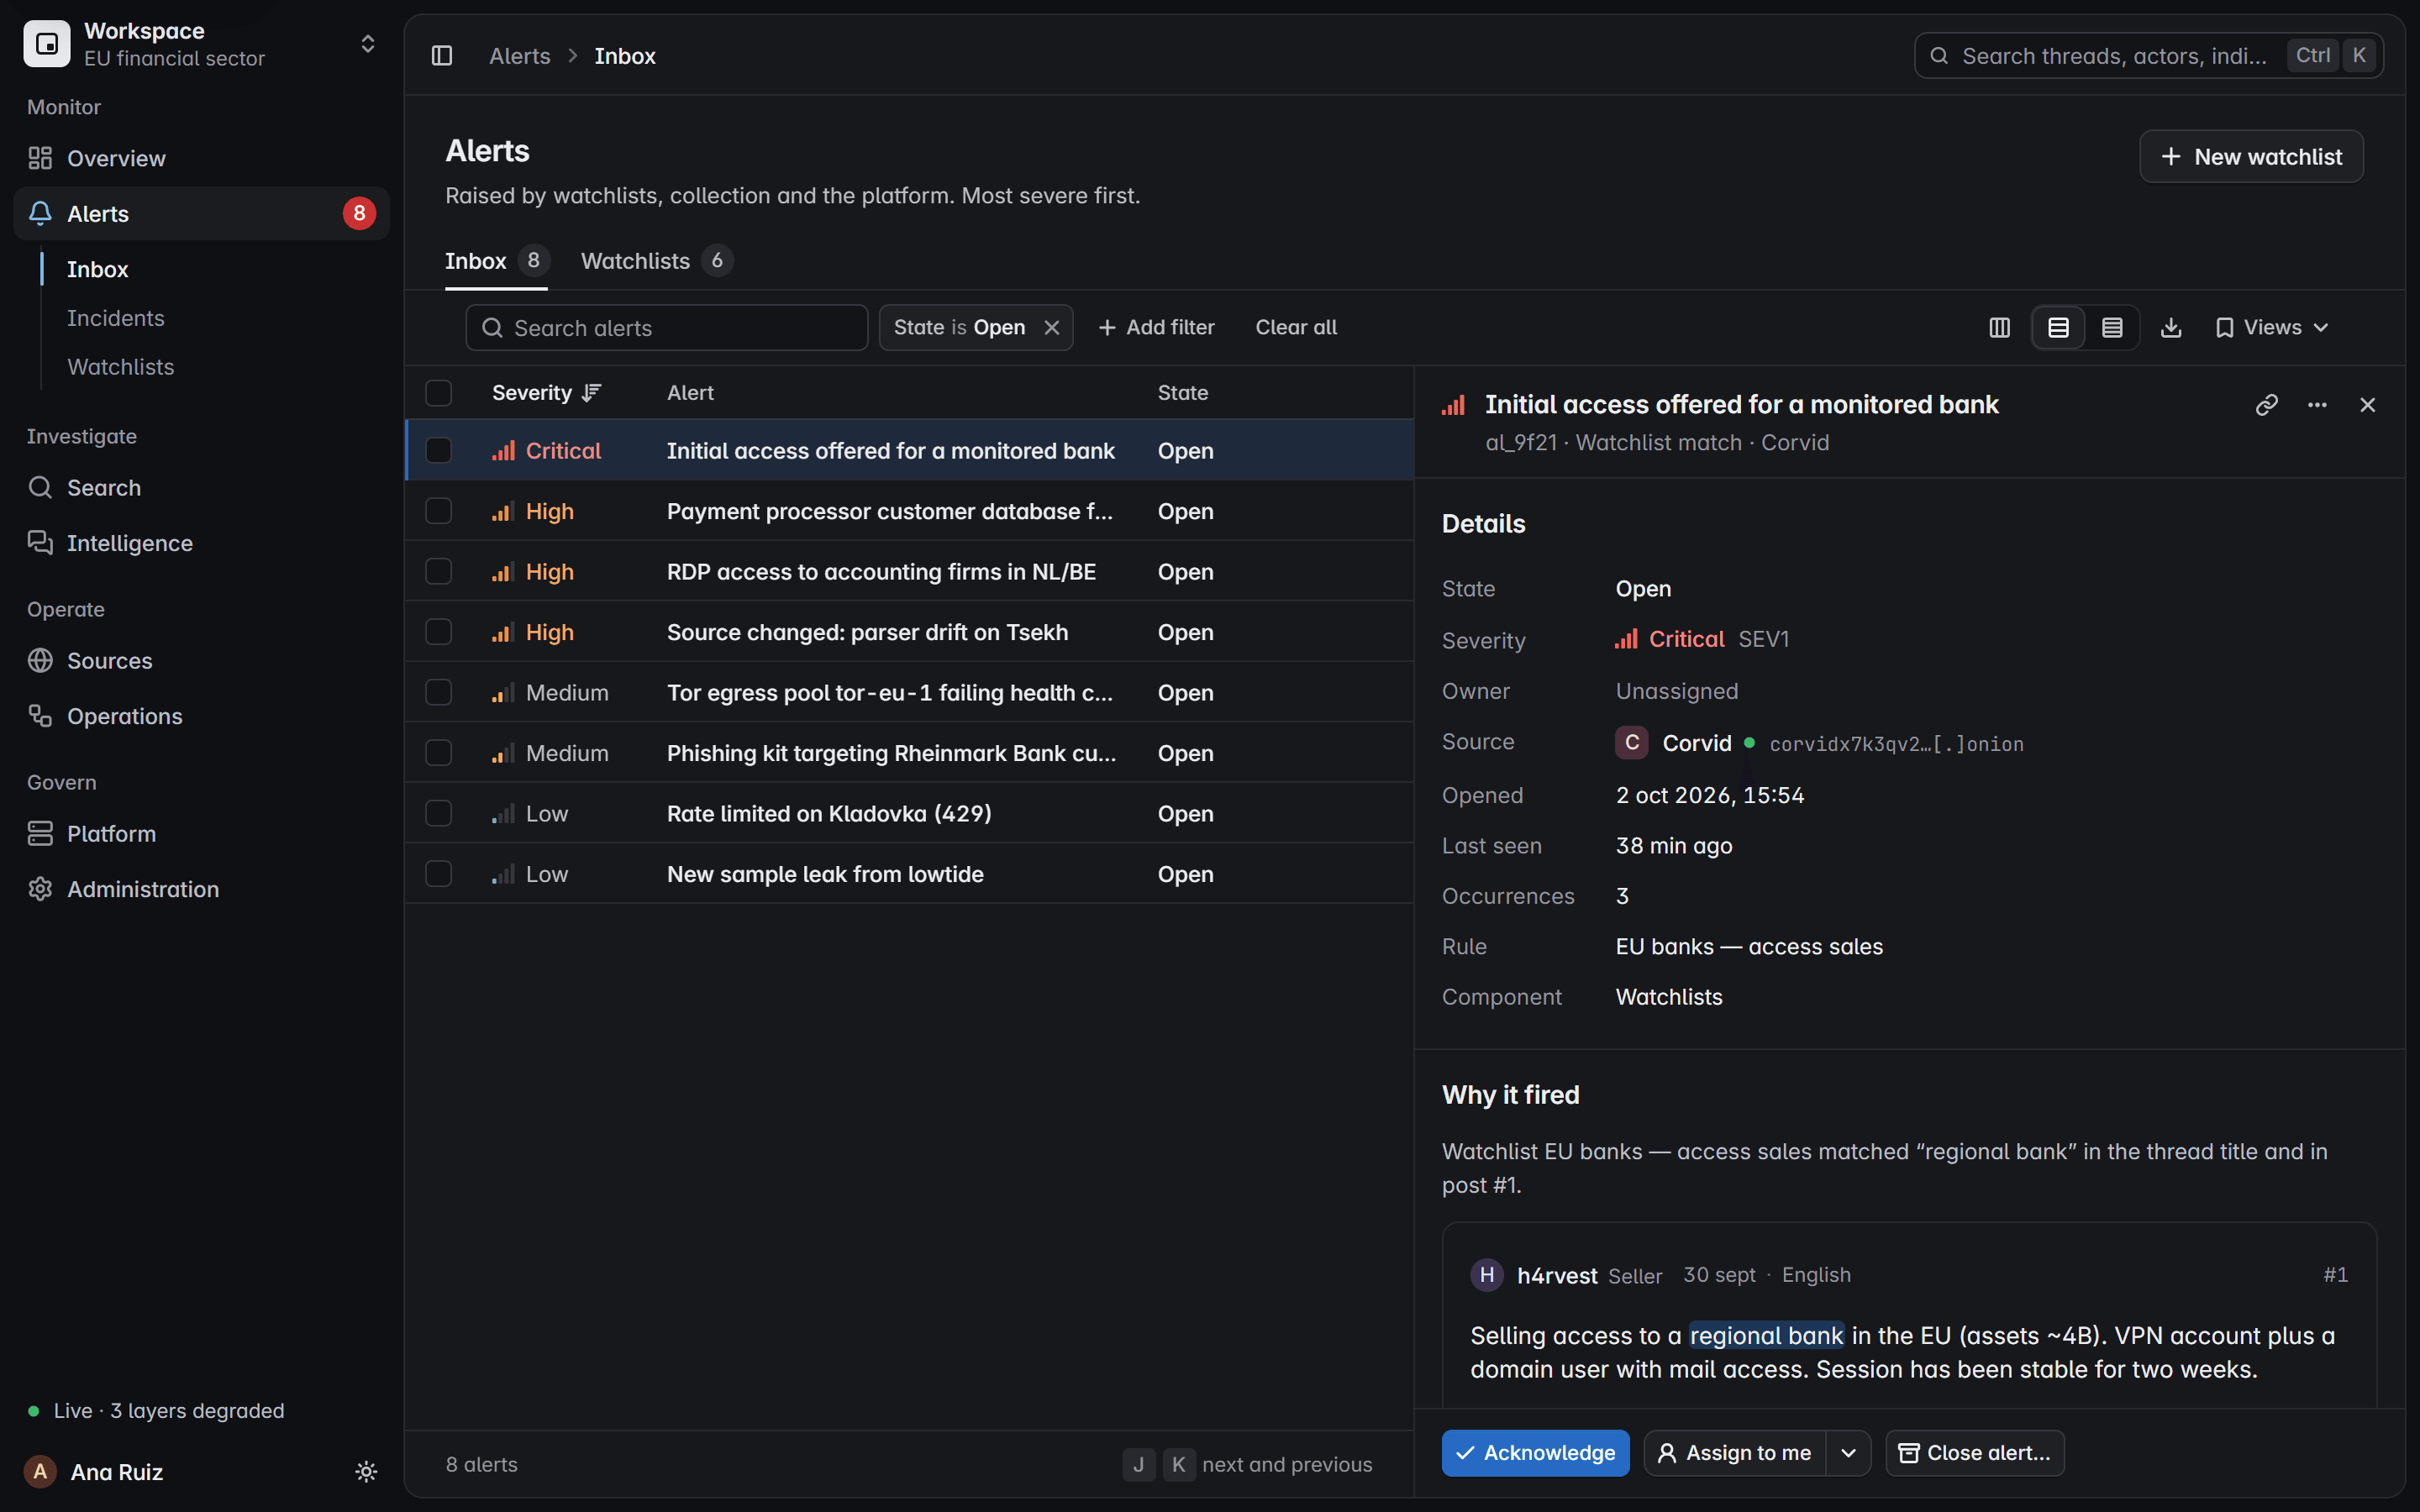This screenshot has height=1512, width=2420.
Task: Open the more options ellipsis in alert detail
Action: (x=2317, y=404)
